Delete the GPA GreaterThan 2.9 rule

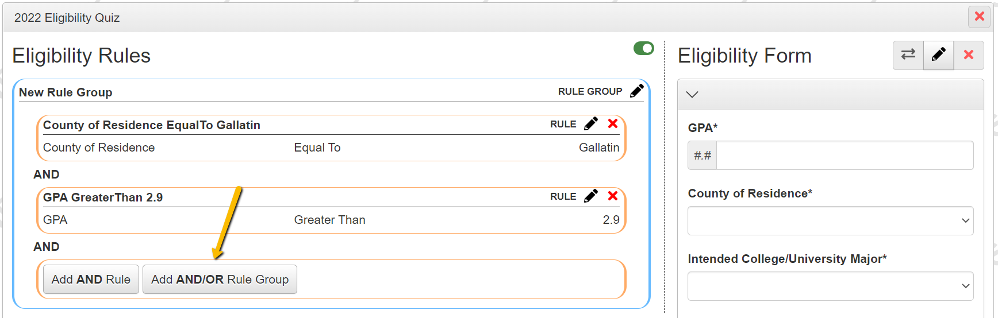(x=613, y=196)
